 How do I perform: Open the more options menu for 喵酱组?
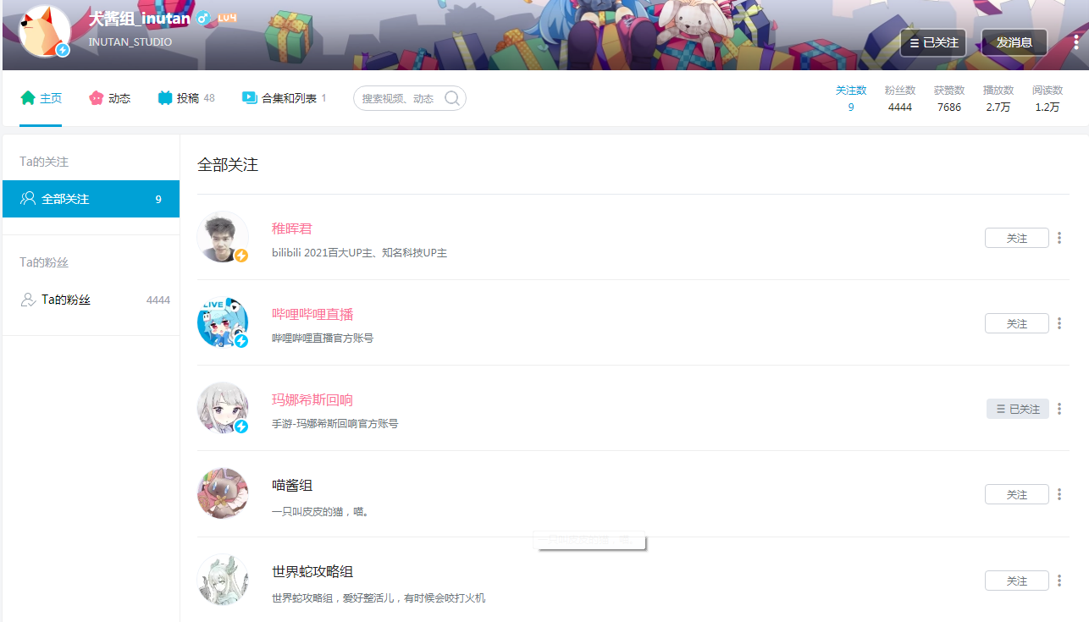pyautogui.click(x=1059, y=494)
